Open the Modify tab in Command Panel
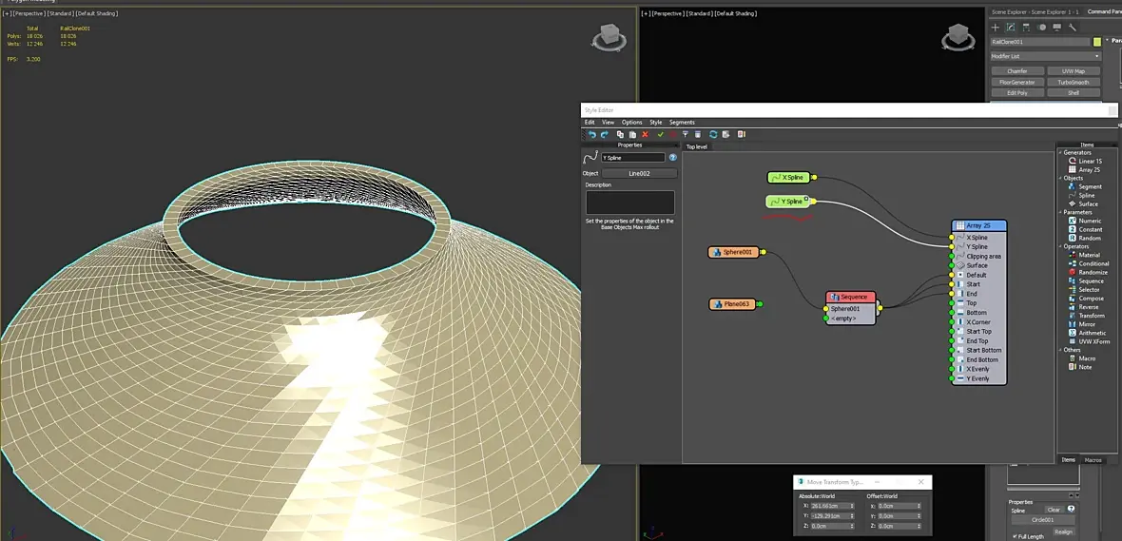This screenshot has height=541, width=1122. (1011, 28)
